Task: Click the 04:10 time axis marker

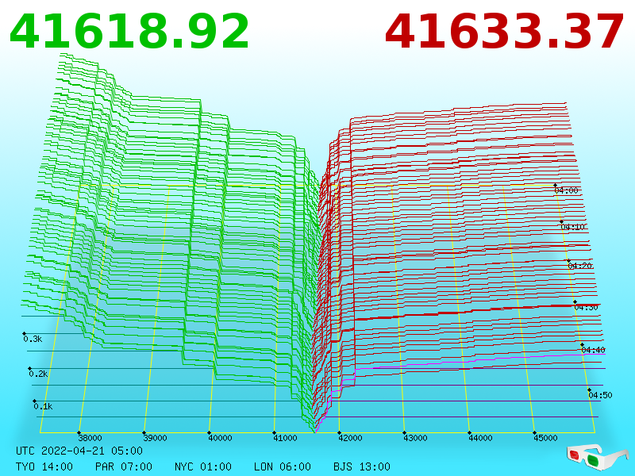Action: [x=573, y=227]
